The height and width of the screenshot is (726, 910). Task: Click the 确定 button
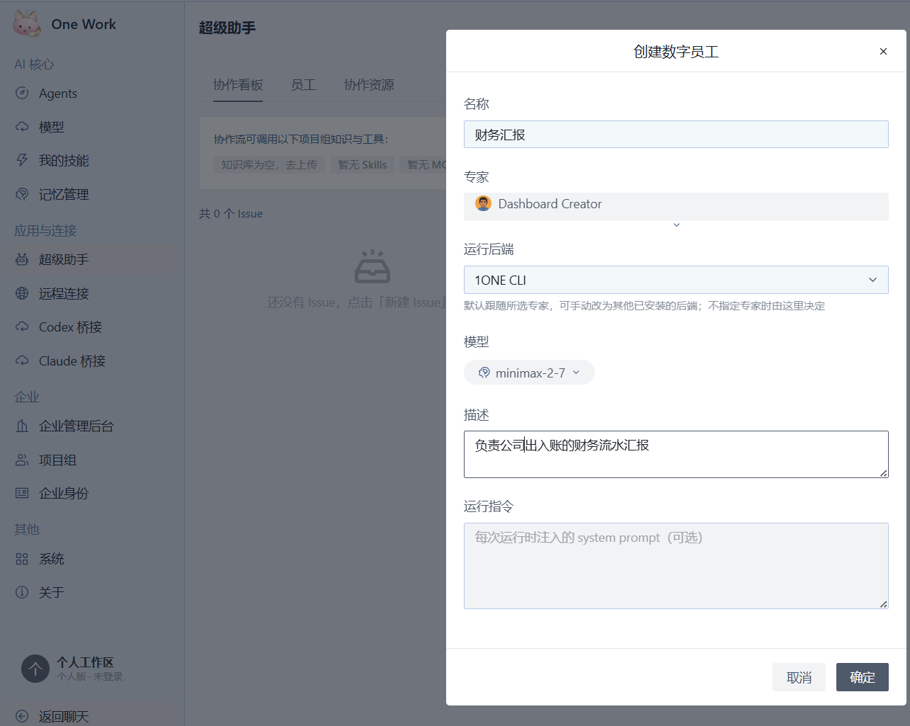tap(862, 677)
